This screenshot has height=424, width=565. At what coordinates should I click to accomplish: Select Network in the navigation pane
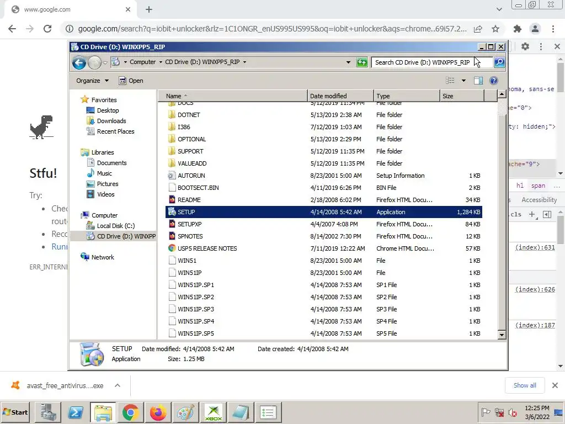(x=103, y=257)
